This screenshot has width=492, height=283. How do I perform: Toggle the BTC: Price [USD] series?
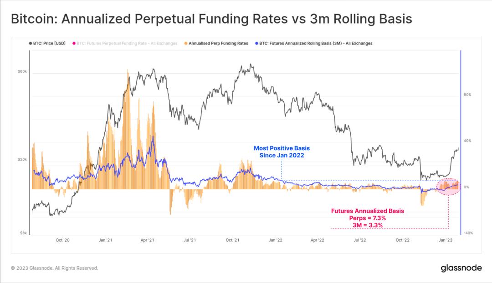(49, 44)
